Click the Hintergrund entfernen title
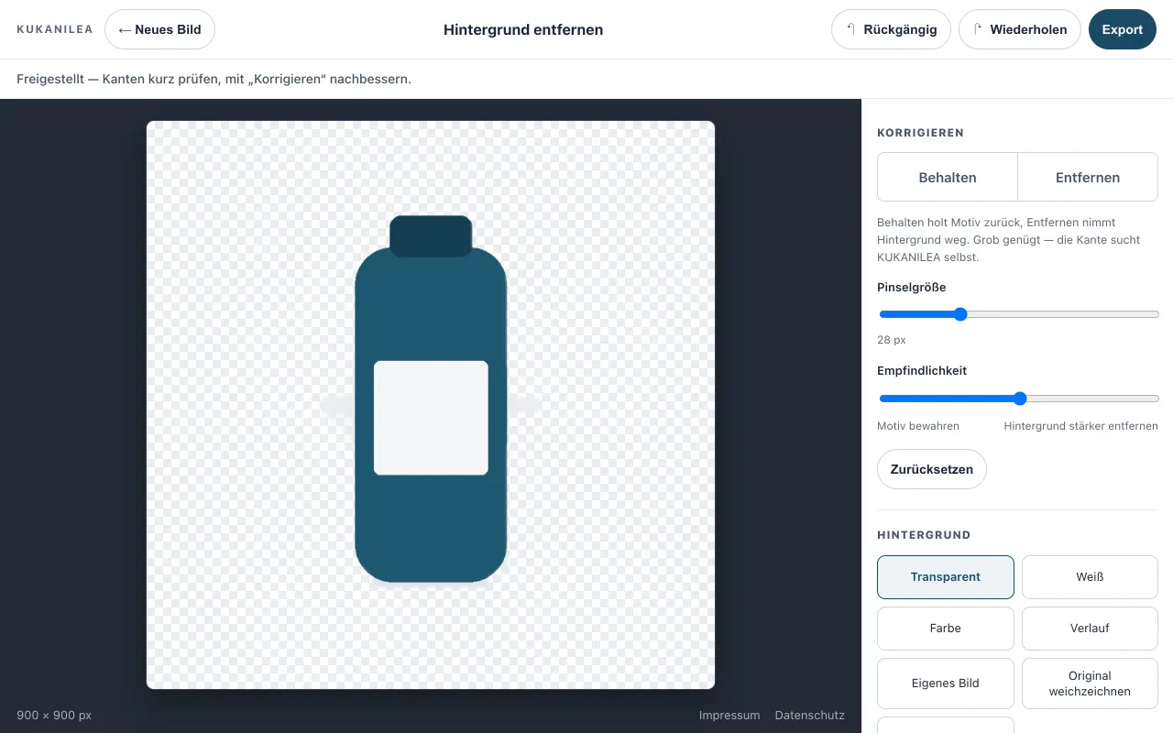Viewport: 1173px width, 733px height. tap(523, 29)
